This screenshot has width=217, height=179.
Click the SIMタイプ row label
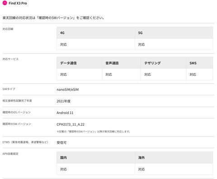click(9, 89)
